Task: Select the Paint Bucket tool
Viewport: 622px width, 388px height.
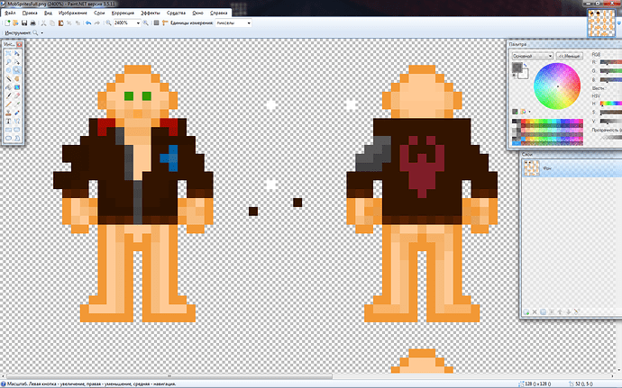Action: (x=8, y=87)
